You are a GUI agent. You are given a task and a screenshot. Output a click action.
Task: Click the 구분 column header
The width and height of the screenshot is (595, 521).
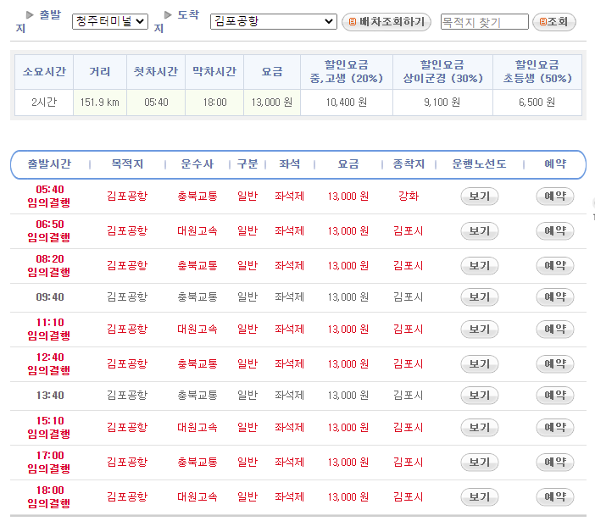(x=247, y=164)
